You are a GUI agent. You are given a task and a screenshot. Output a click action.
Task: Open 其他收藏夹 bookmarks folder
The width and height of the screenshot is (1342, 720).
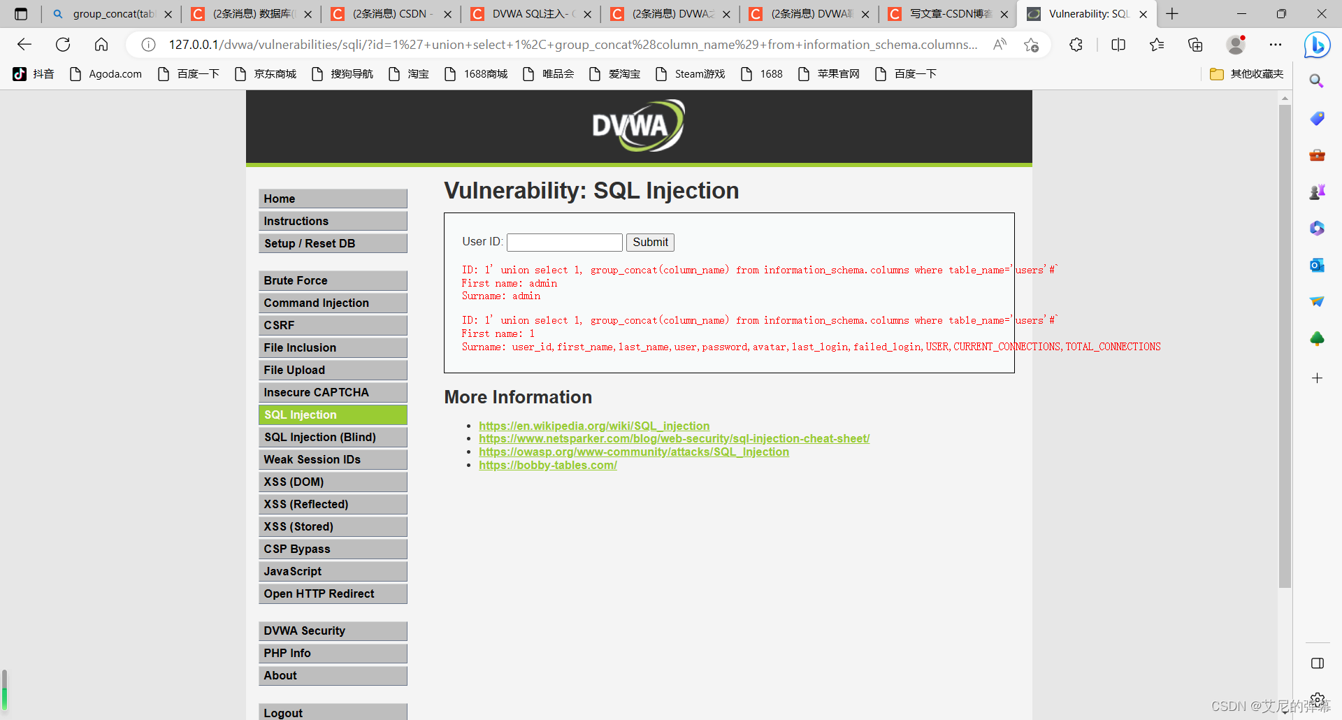click(x=1247, y=74)
